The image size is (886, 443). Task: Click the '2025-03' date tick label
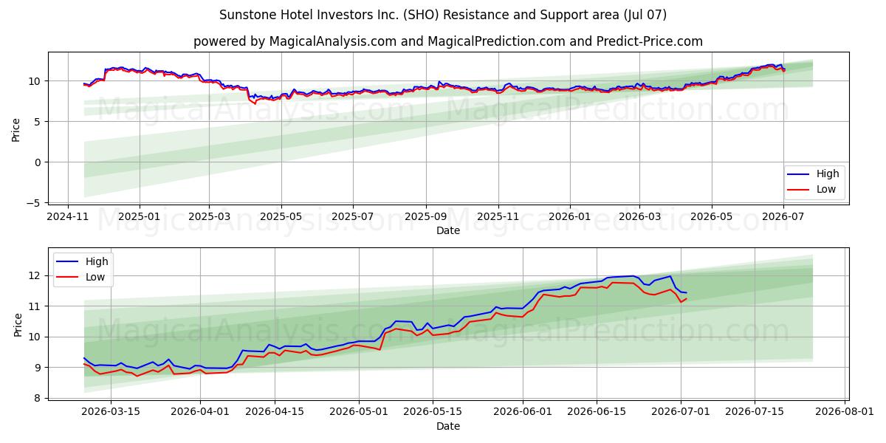[209, 216]
